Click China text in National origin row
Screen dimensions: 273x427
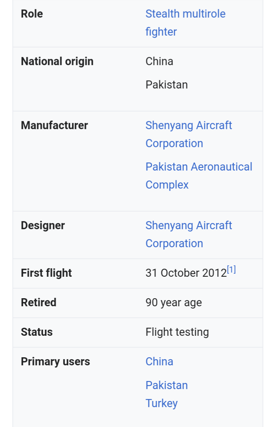tap(159, 61)
